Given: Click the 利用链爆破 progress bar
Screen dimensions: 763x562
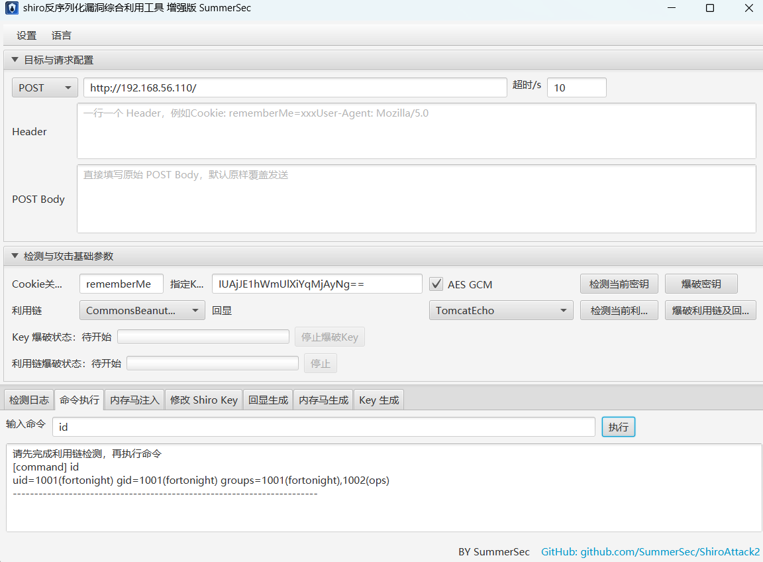Looking at the screenshot, I should 213,363.
